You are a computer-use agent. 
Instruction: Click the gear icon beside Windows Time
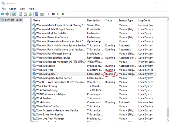[34, 70]
